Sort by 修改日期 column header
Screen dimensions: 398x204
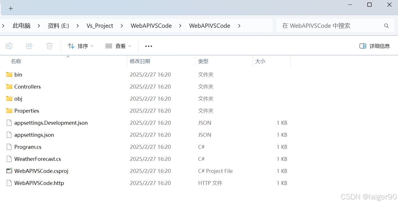[140, 61]
